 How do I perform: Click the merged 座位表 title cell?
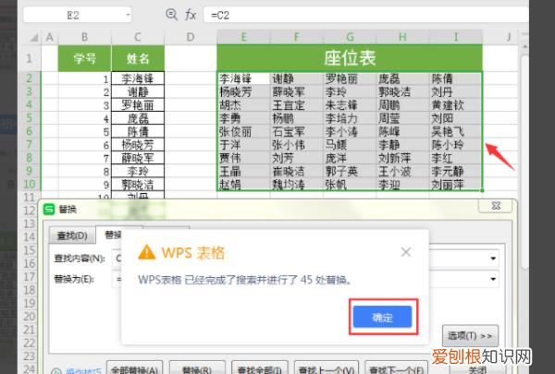coord(350,58)
